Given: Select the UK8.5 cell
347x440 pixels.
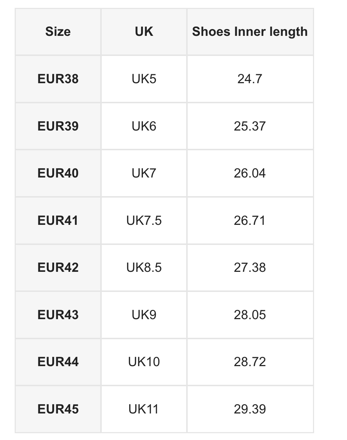Looking at the screenshot, I should pyautogui.click(x=144, y=268).
